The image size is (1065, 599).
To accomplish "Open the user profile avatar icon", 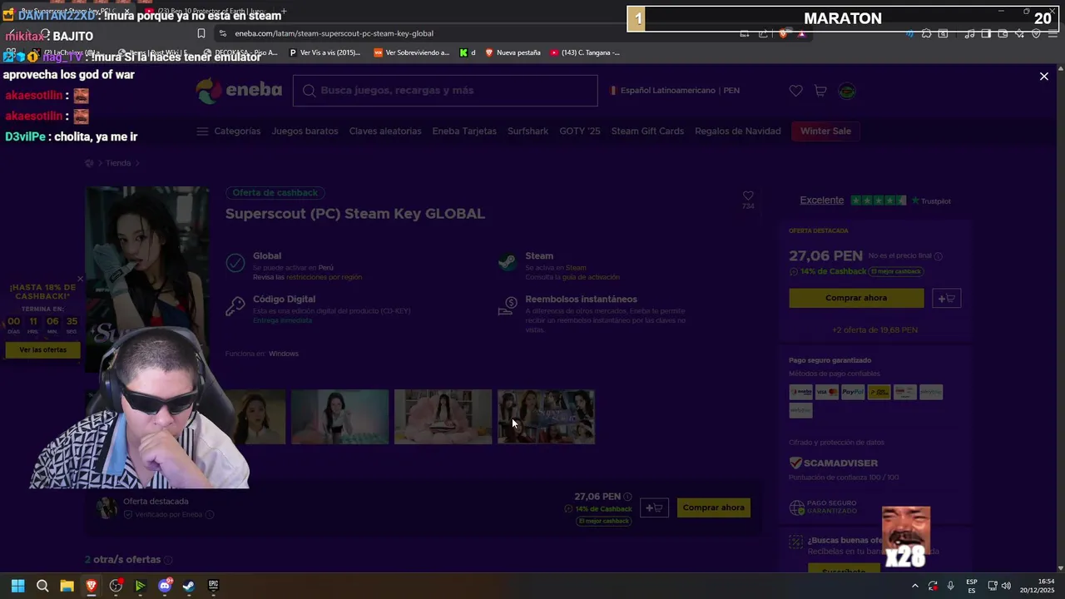I will (x=846, y=91).
